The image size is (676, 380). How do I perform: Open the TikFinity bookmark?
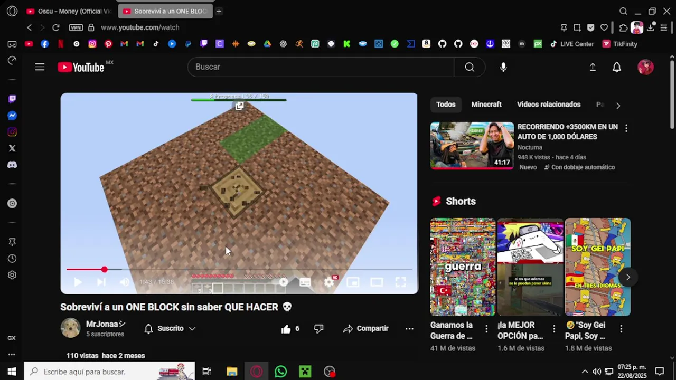pos(620,44)
